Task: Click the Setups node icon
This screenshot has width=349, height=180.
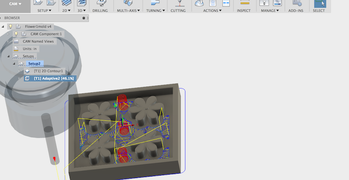Action: click(x=16, y=56)
